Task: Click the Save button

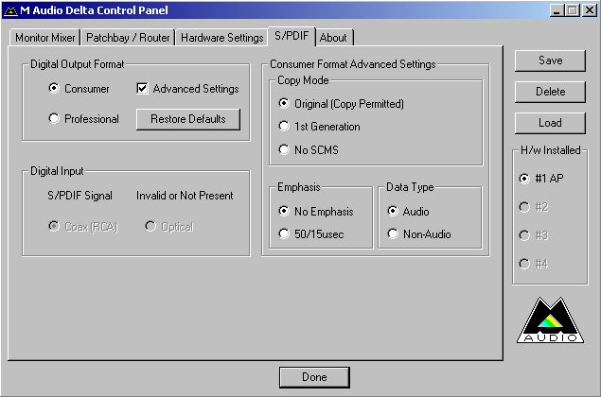Action: (551, 60)
